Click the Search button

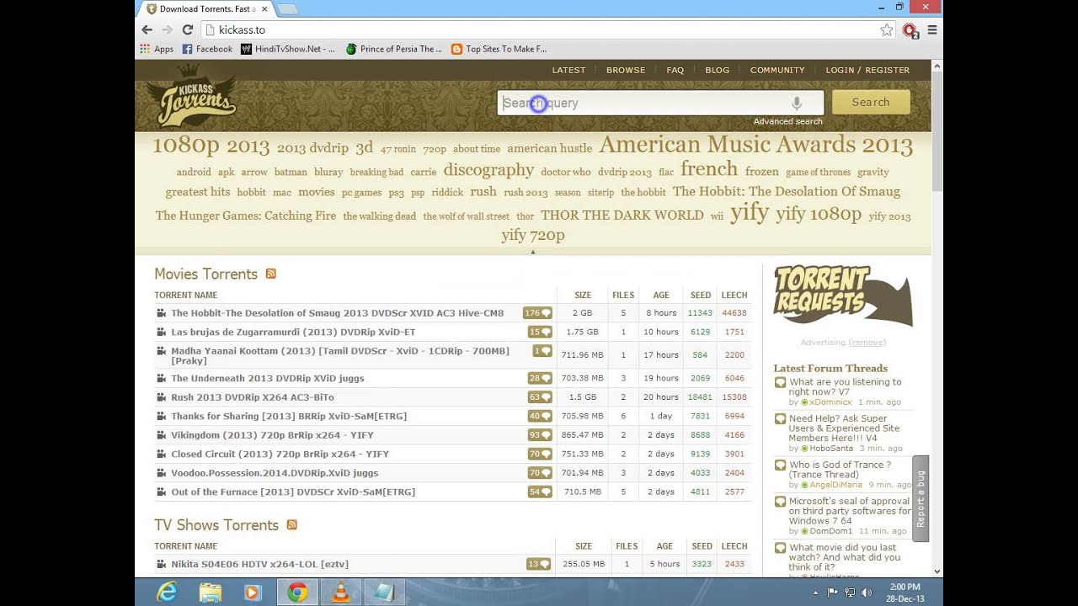(x=871, y=102)
